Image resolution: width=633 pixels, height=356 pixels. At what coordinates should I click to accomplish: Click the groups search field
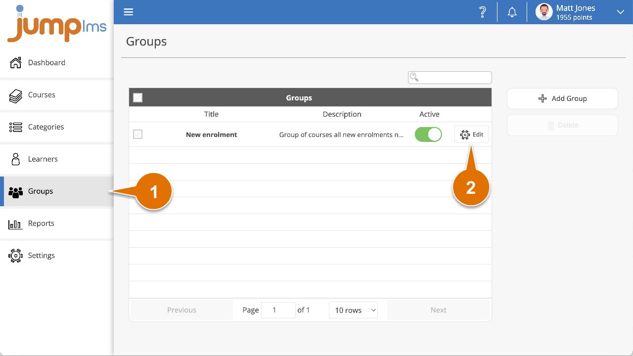click(x=450, y=78)
